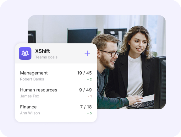This screenshot has height=137, width=181.
Task: Select the 7 / 18 progress value
Action: pyautogui.click(x=86, y=107)
